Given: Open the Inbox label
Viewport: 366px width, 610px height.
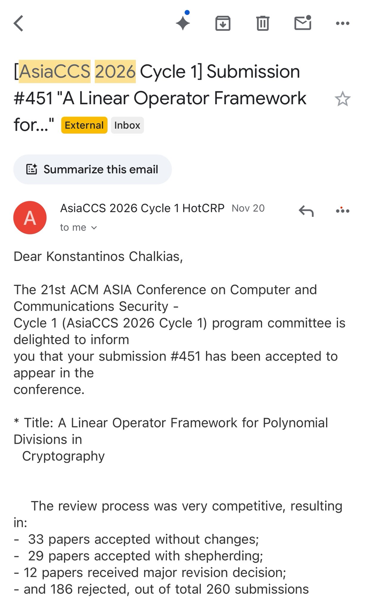Looking at the screenshot, I should [x=127, y=125].
